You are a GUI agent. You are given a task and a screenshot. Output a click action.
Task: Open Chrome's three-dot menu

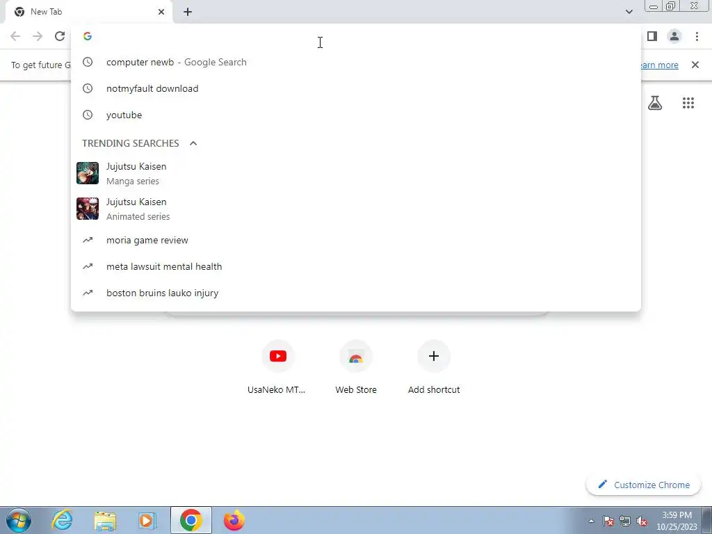click(x=697, y=36)
